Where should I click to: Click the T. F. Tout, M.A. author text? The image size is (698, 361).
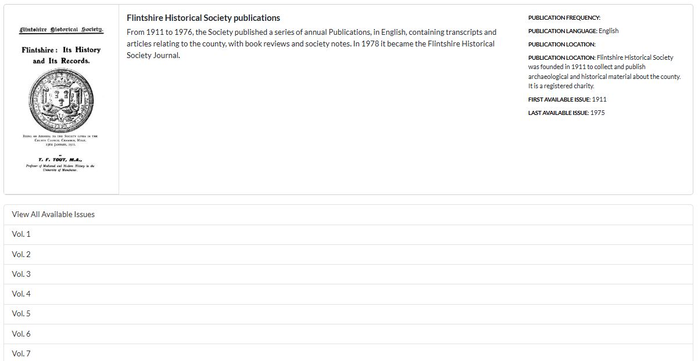[x=60, y=160]
